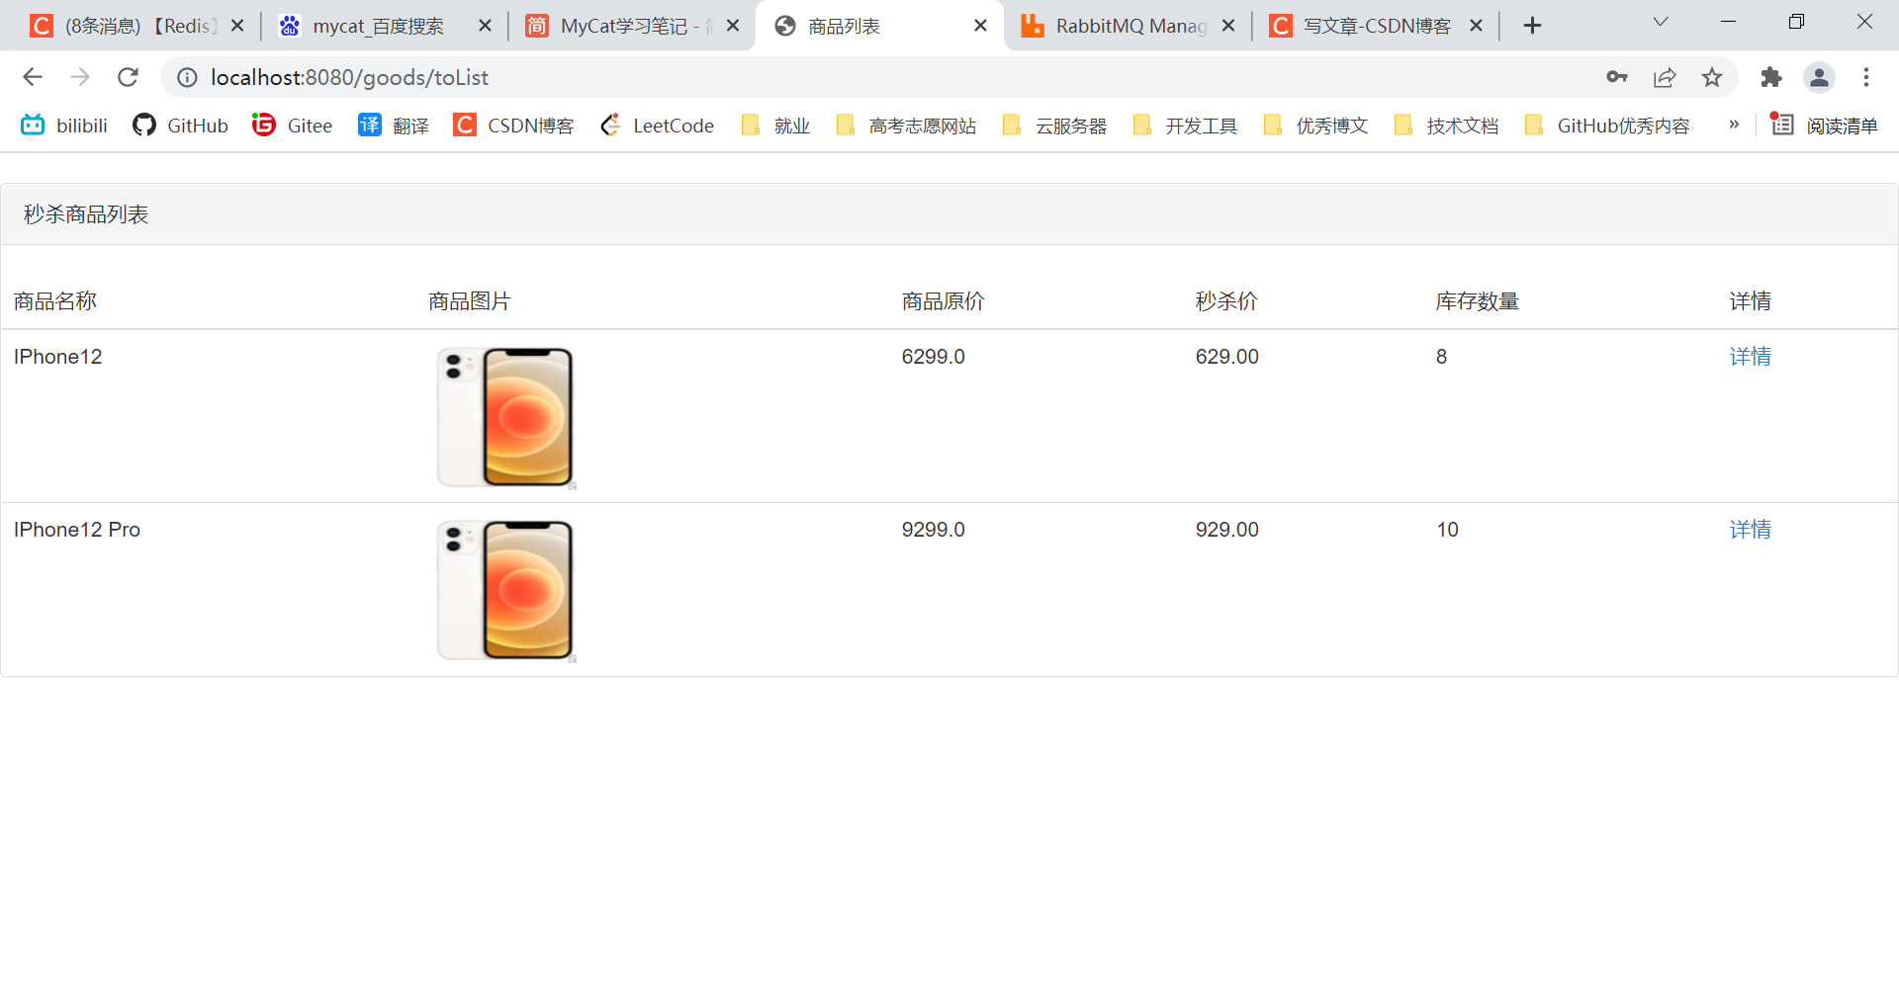Expand the 就业 bookmark folder
The width and height of the screenshot is (1899, 1008).
776,126
